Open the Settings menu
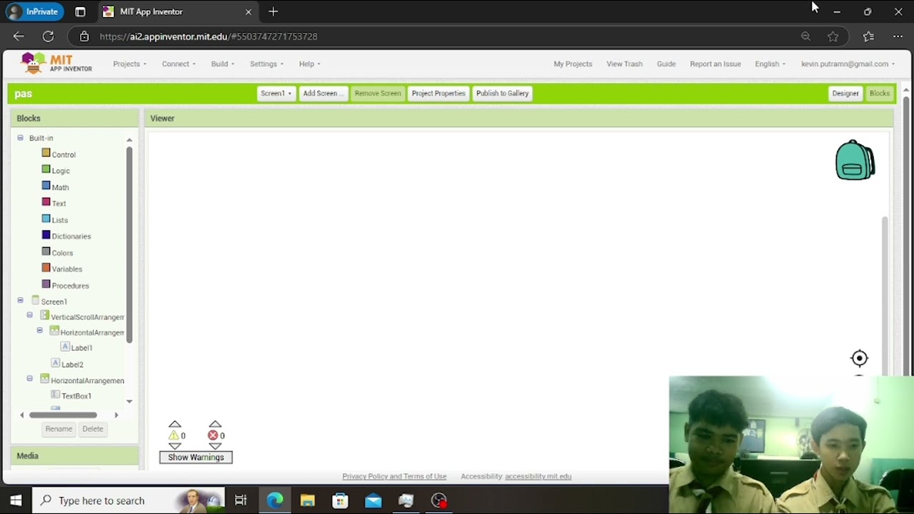This screenshot has width=914, height=514. 266,64
